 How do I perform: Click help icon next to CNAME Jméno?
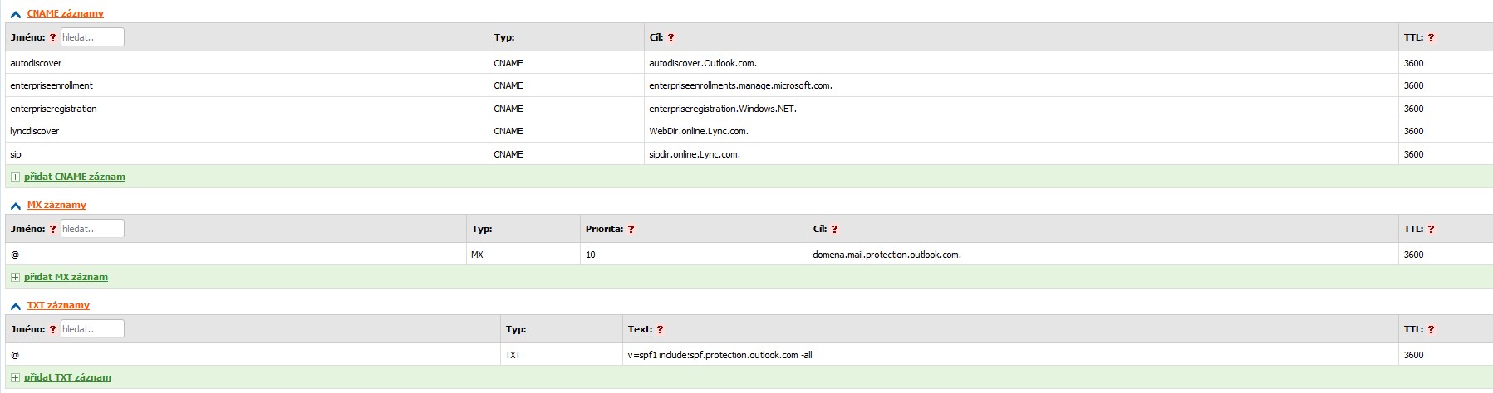tap(53, 38)
